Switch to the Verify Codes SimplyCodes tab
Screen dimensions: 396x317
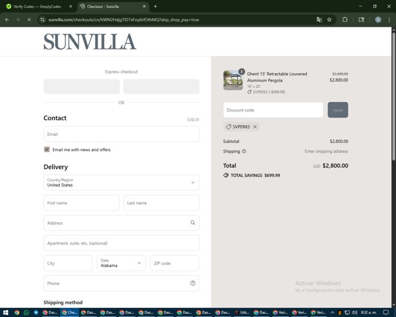click(37, 7)
